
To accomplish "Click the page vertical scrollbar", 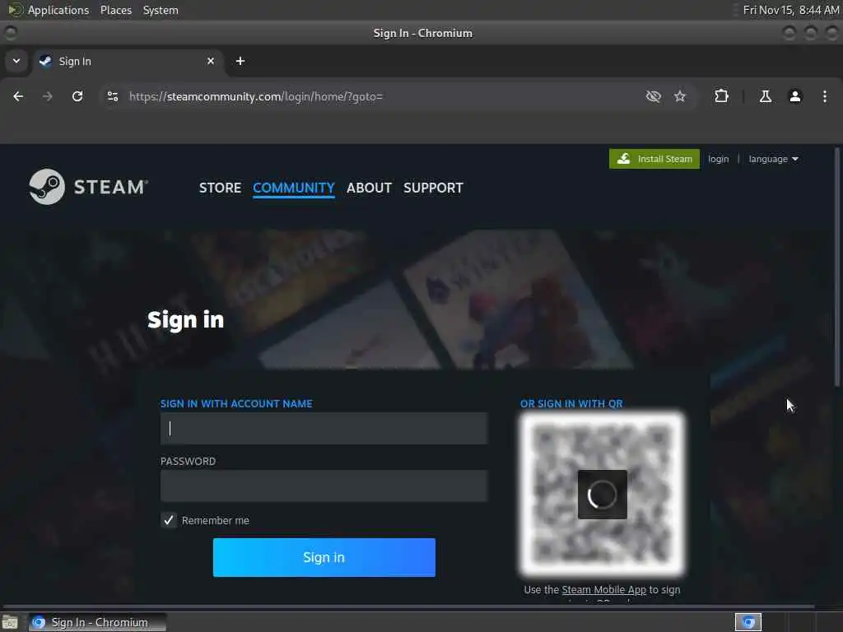I will (x=837, y=267).
